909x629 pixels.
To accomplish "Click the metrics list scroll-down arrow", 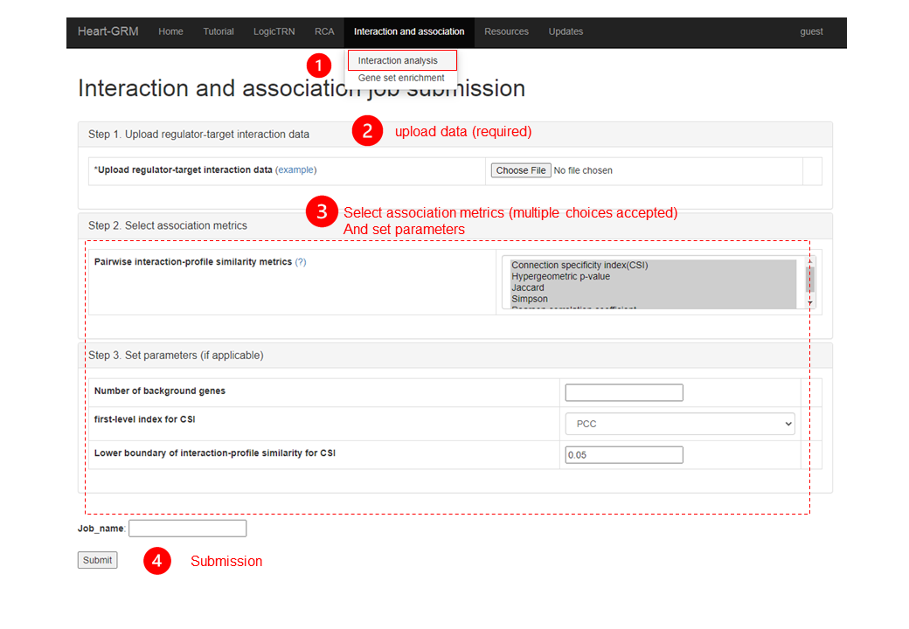I will 810,303.
